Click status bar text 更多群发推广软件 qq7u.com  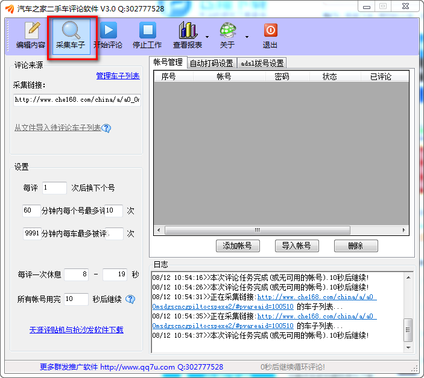pyautogui.click(x=131, y=367)
